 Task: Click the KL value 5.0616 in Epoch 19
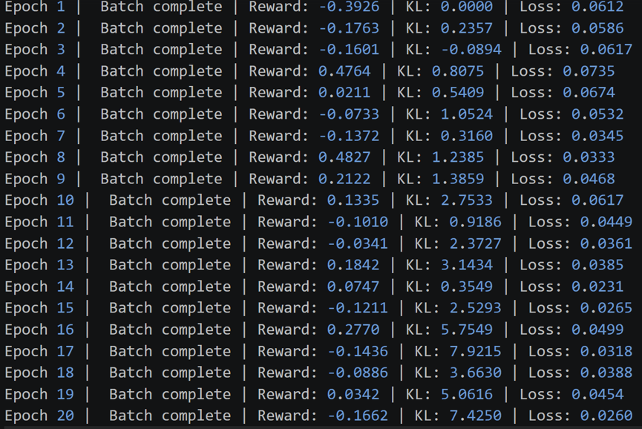pos(467,394)
